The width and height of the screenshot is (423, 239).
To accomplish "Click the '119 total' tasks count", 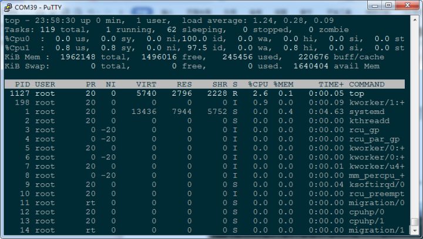I will click(63, 30).
